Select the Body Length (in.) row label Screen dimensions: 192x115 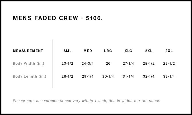tap(30, 76)
